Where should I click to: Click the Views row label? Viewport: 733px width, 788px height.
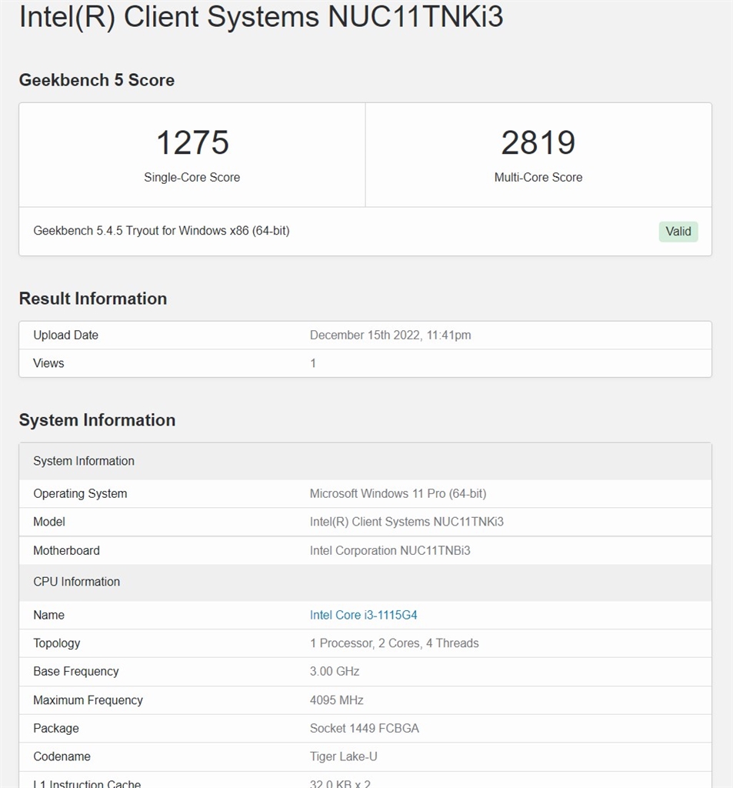coord(48,363)
